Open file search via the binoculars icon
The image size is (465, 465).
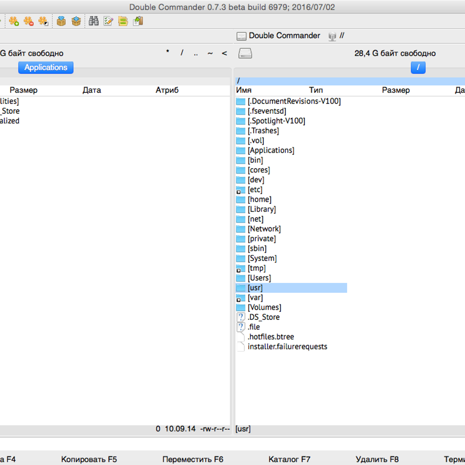[94, 21]
